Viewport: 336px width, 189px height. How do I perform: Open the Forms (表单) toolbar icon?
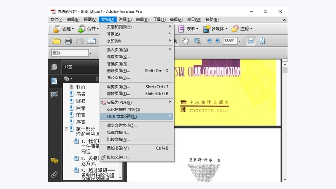coord(181,29)
